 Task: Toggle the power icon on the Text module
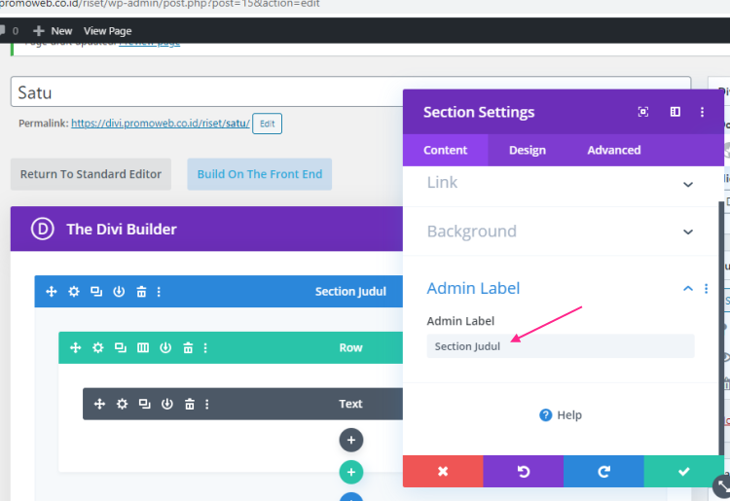point(167,404)
